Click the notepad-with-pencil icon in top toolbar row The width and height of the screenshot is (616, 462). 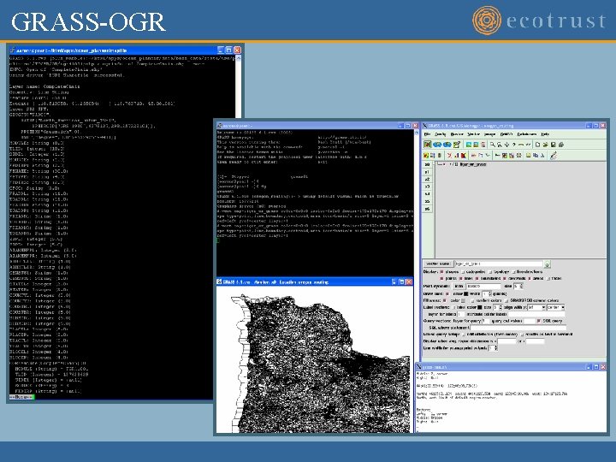pos(457,145)
